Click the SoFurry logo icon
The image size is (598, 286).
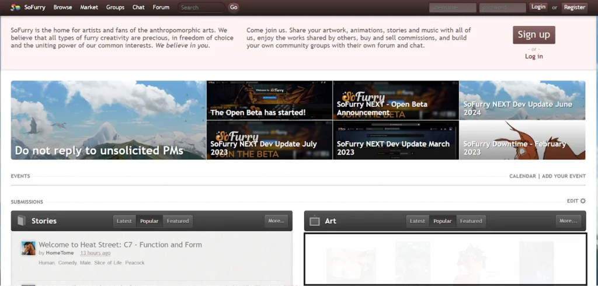point(15,8)
